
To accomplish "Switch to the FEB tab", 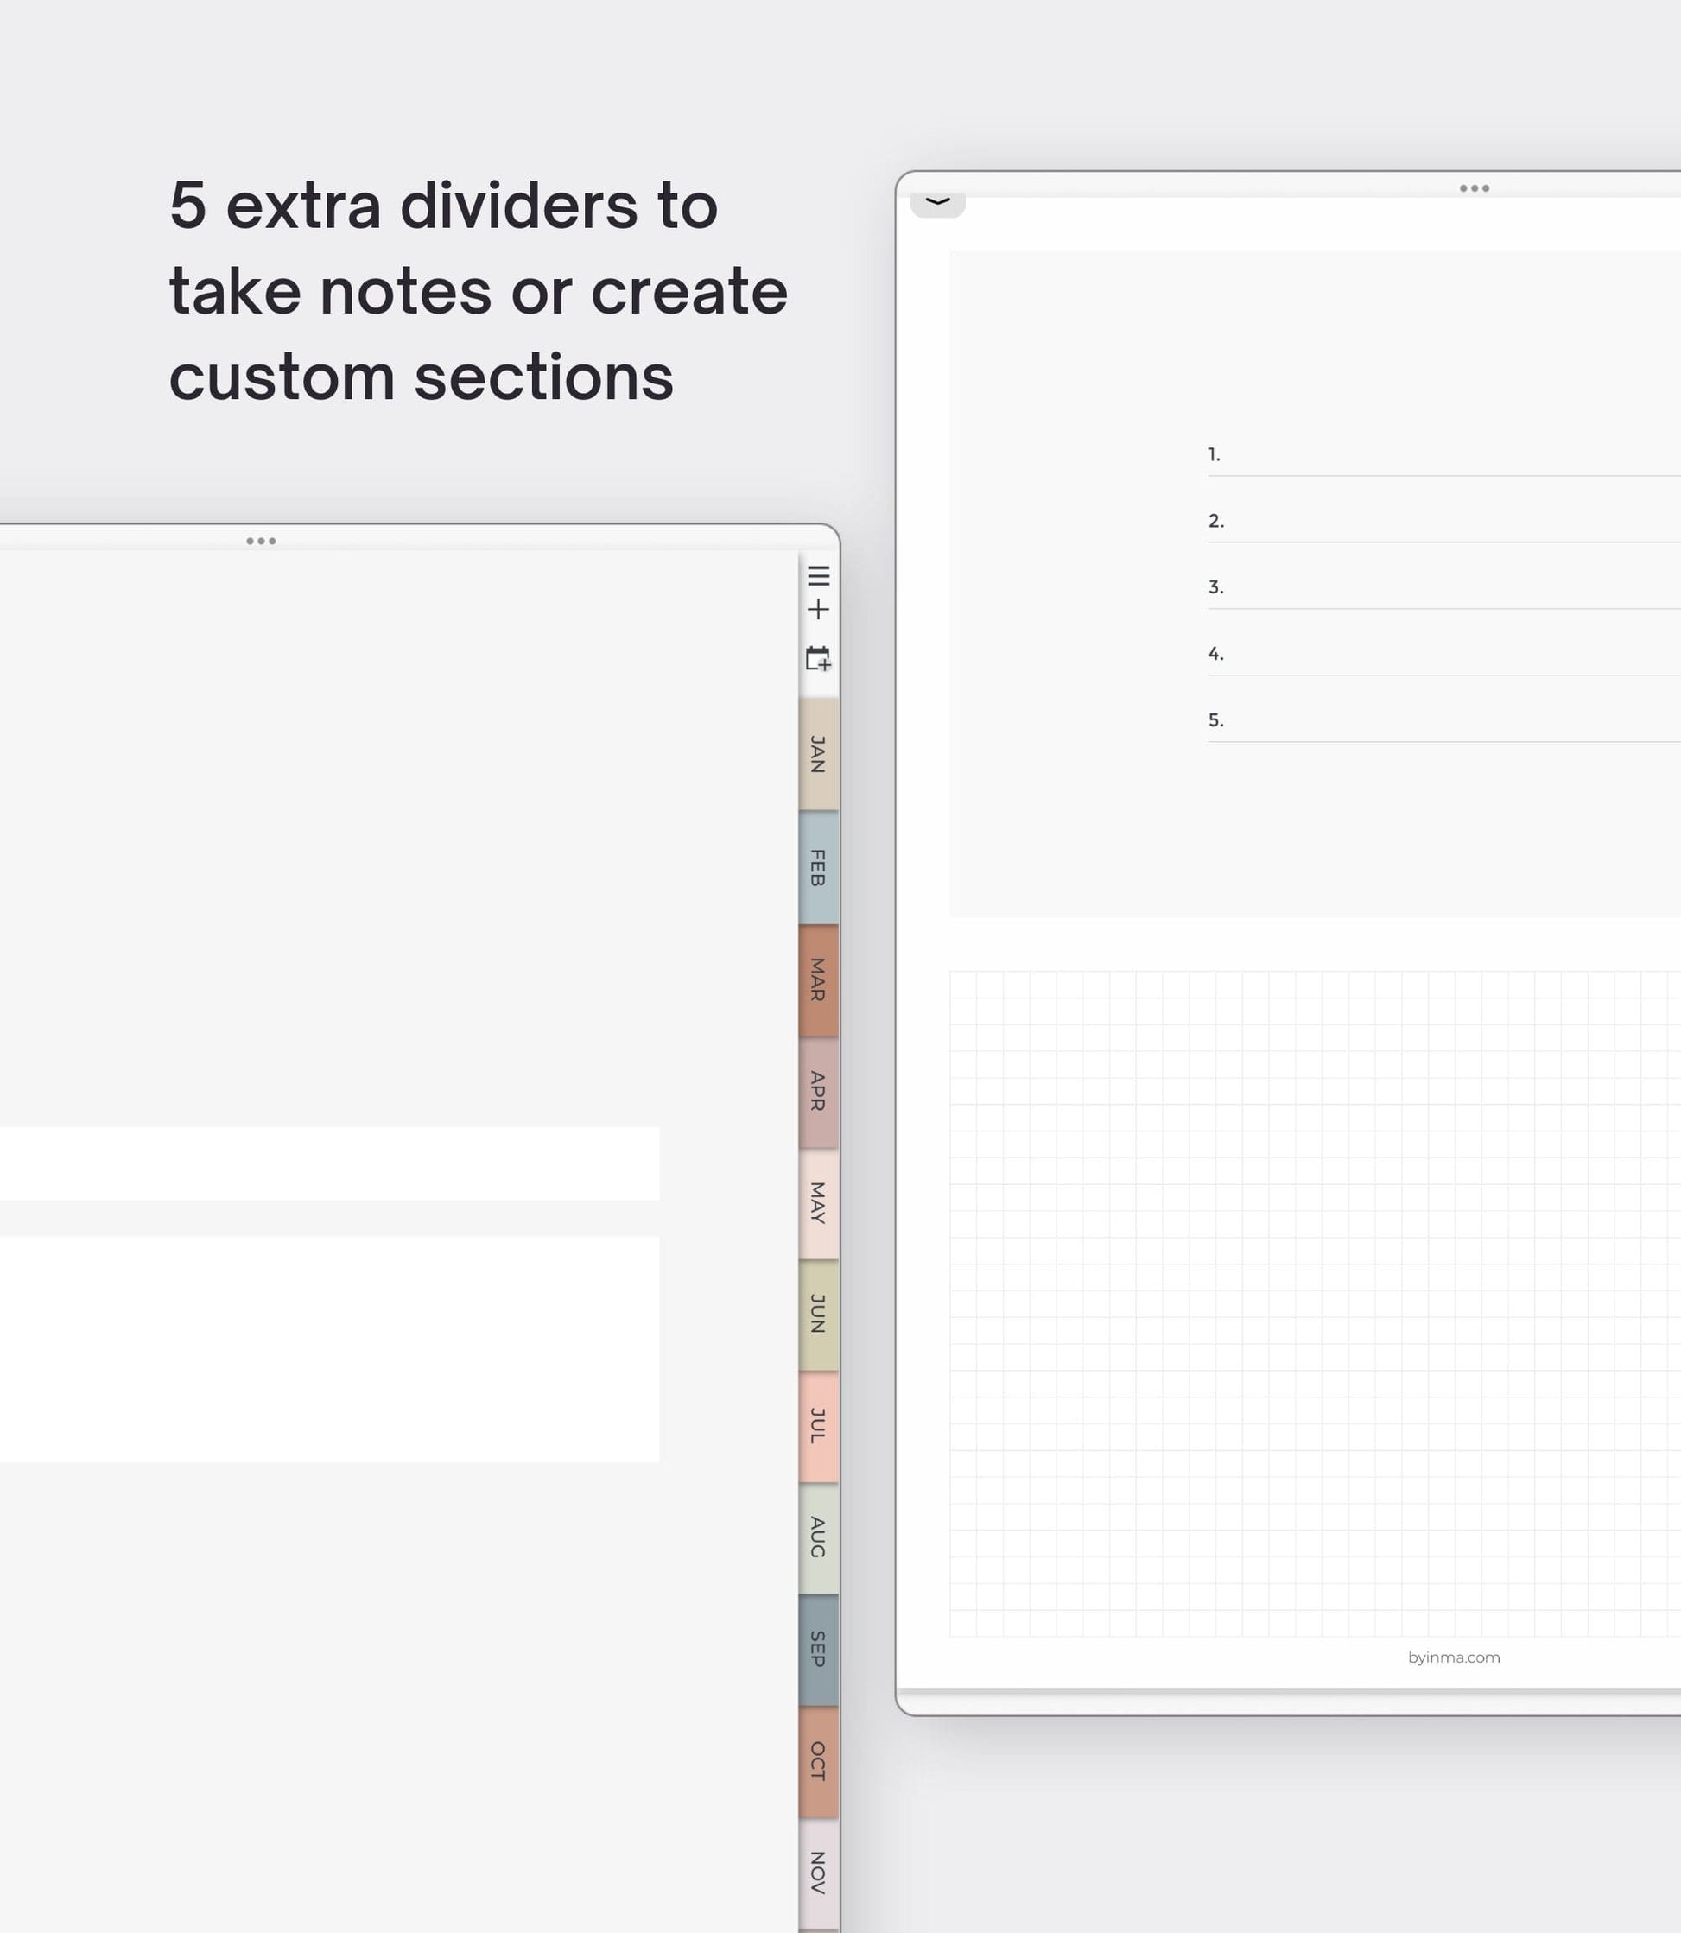I will (818, 867).
